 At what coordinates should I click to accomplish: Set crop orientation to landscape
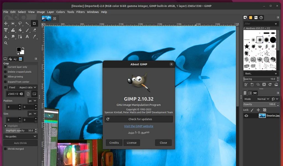point(34,94)
